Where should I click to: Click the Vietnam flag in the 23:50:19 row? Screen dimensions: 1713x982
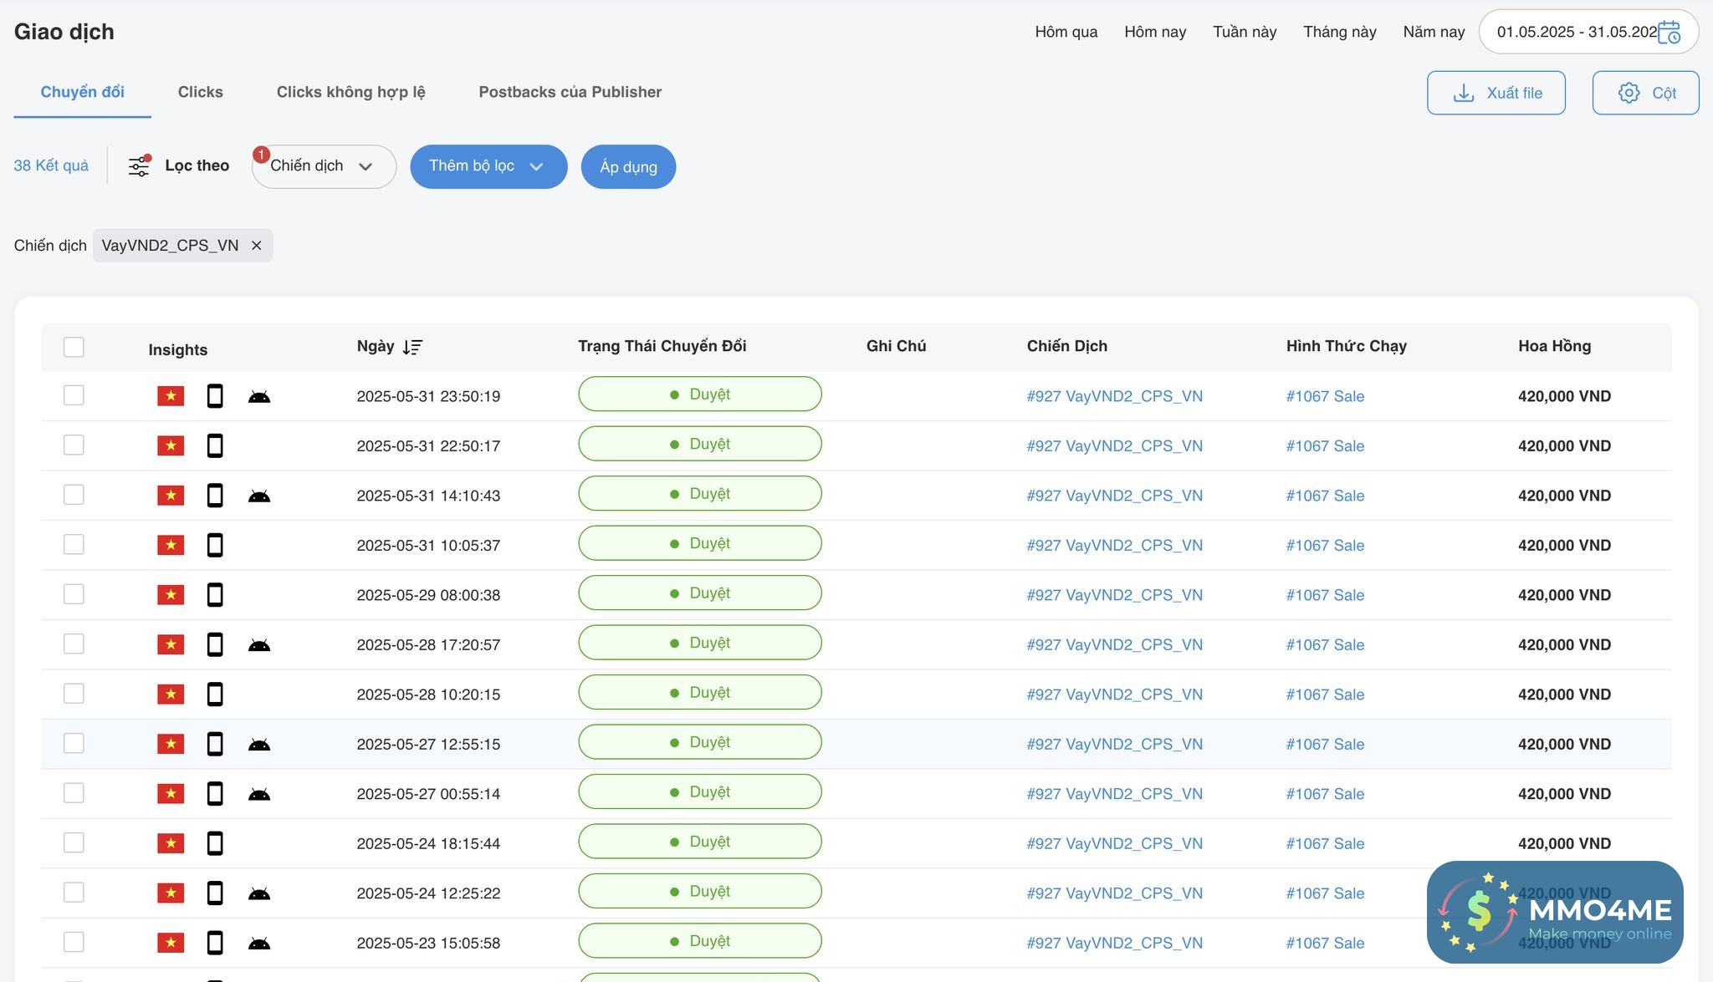click(171, 396)
